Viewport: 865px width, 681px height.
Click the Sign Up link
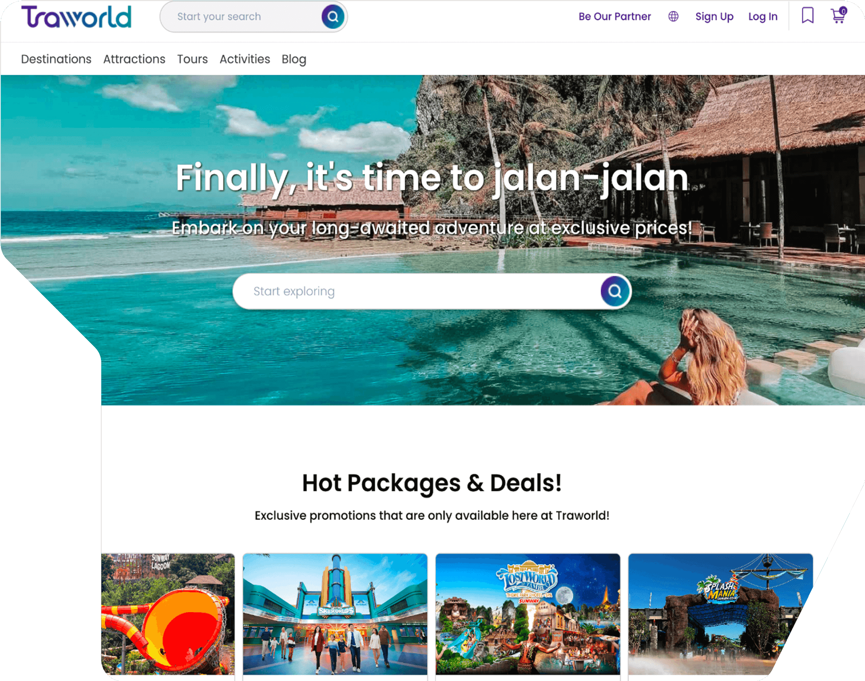(x=714, y=17)
